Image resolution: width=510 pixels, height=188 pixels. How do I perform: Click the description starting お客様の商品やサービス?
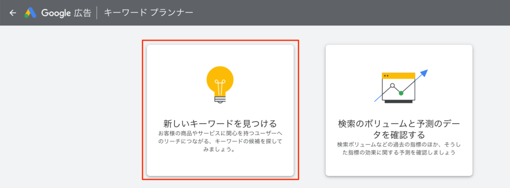click(220, 142)
